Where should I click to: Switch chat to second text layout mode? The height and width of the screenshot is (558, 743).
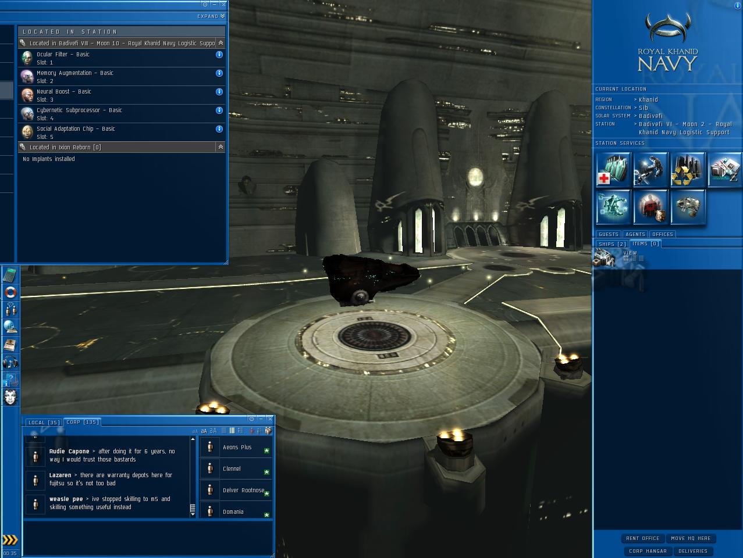click(x=232, y=431)
